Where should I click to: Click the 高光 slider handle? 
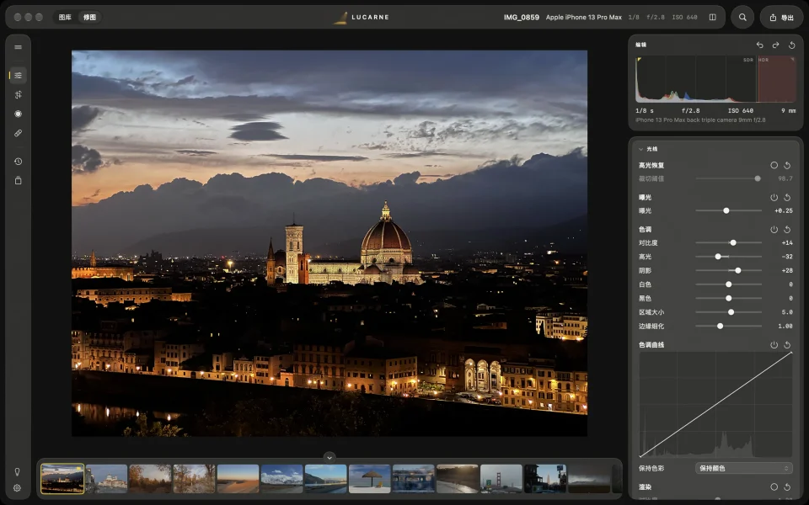[718, 257]
